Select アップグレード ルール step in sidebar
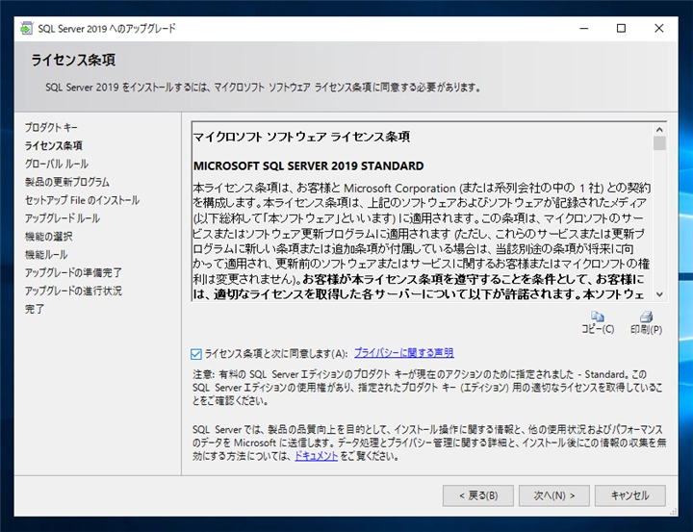Screen dimensions: 693x532 click(63, 218)
